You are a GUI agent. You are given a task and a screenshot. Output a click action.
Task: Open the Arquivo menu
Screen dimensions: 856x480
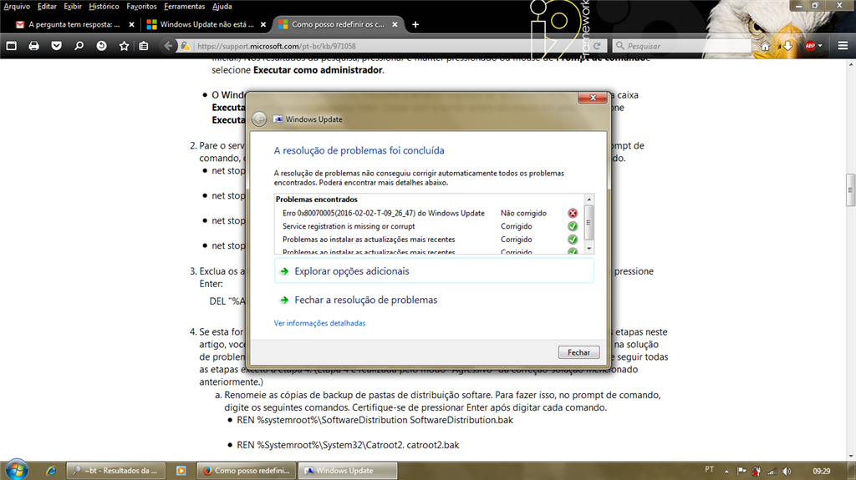coord(17,7)
